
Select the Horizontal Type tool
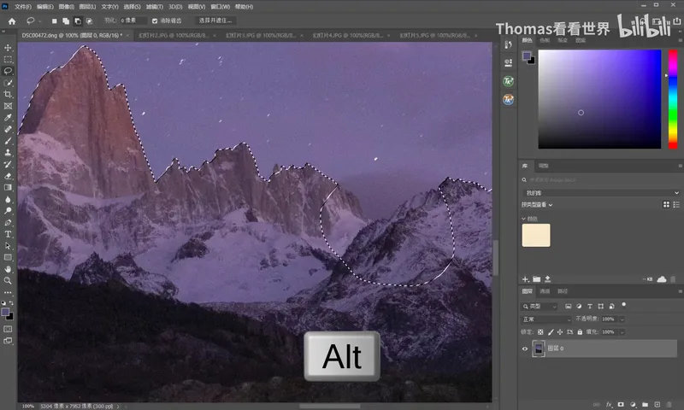[8, 234]
